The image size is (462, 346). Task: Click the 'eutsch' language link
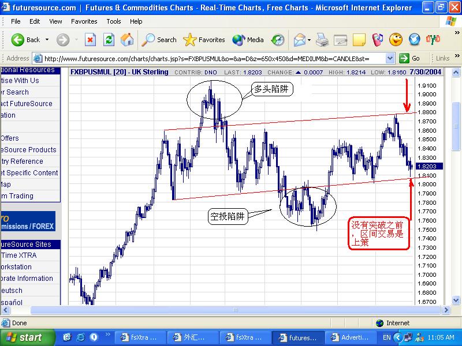11,291
